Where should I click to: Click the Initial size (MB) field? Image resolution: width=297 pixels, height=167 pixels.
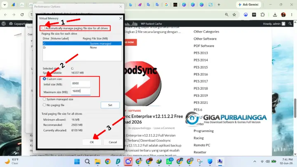81,83
